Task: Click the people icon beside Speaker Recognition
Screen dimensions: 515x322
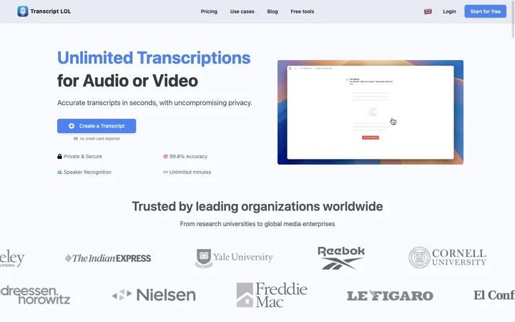Action: 59,172
